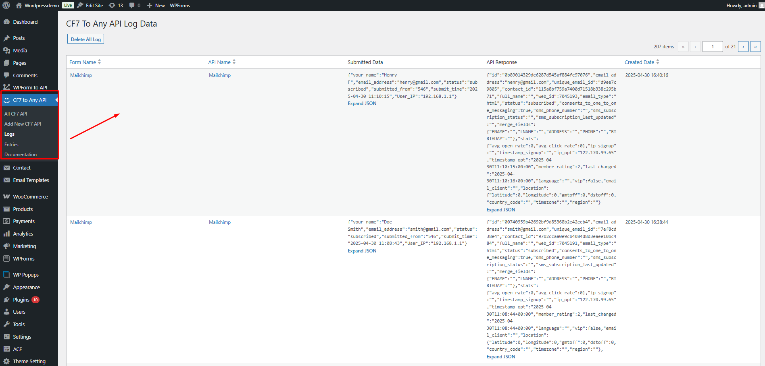The height and width of the screenshot is (366, 765).
Task: Open Mailchimp API link in 16:40:16 row
Action: tap(220, 75)
